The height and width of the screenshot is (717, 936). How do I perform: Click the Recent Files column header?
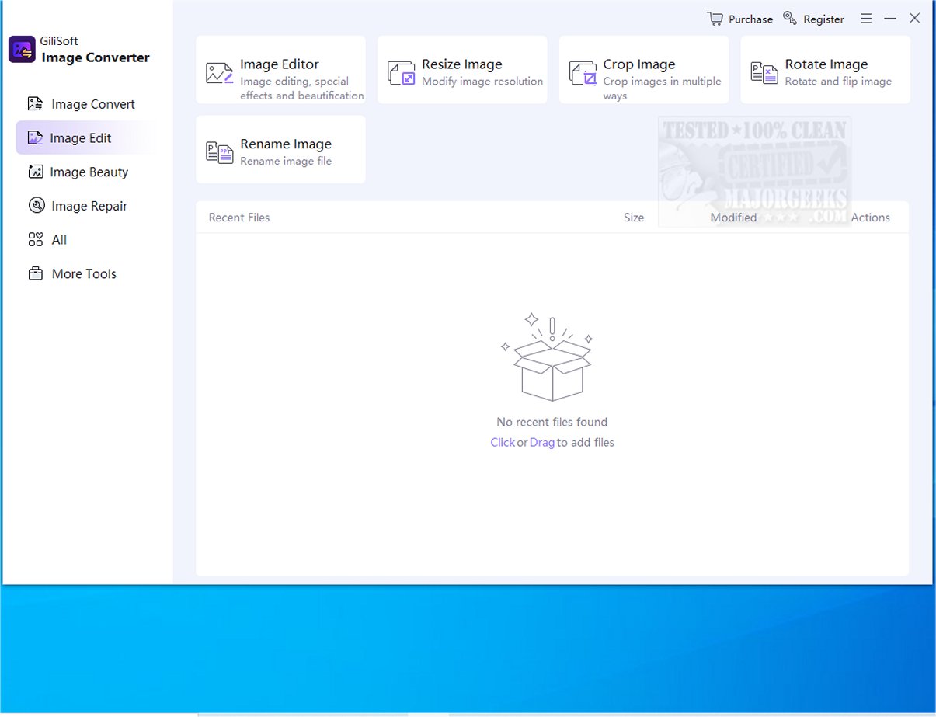tap(239, 218)
